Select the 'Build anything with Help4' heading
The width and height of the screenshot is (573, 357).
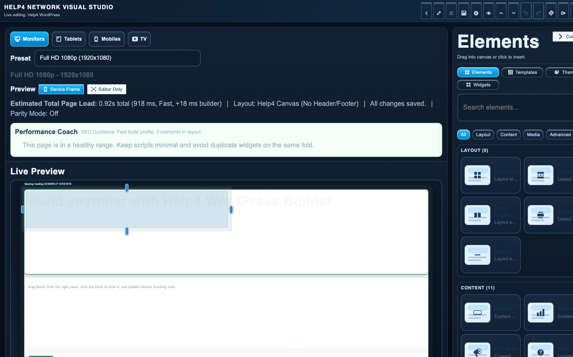coord(180,201)
